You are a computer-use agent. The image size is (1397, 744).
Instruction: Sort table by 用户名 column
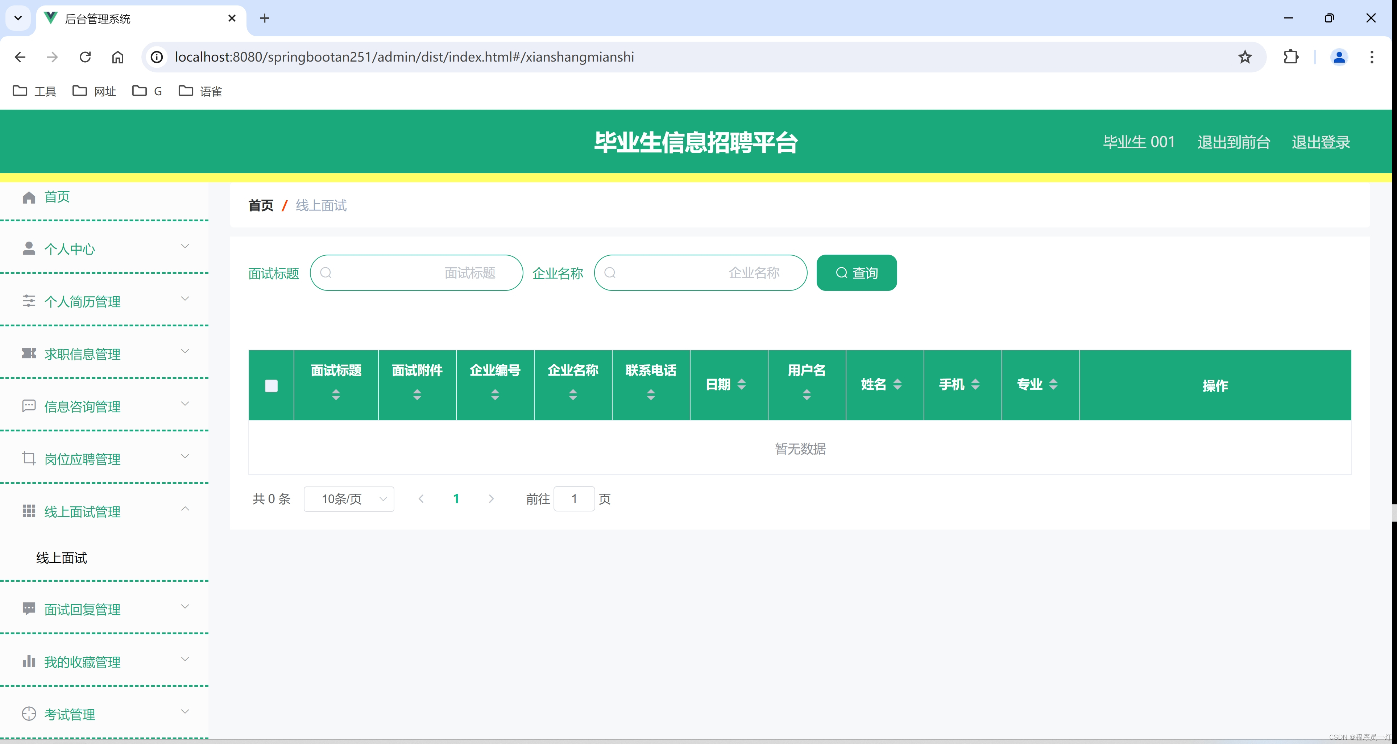[807, 394]
